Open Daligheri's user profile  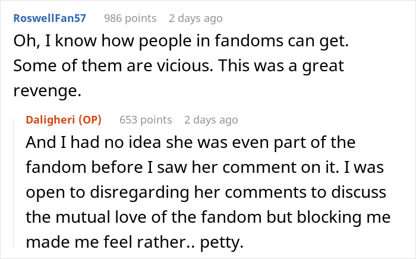point(50,120)
